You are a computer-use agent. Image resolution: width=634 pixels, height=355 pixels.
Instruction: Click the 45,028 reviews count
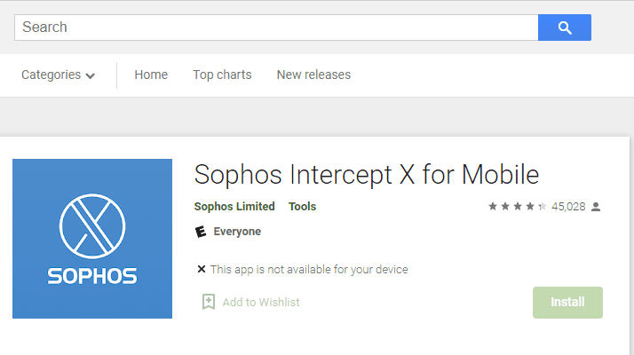point(568,207)
